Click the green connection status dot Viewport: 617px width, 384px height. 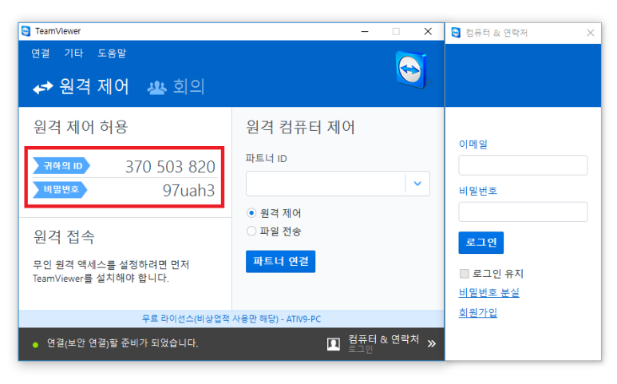coord(35,345)
